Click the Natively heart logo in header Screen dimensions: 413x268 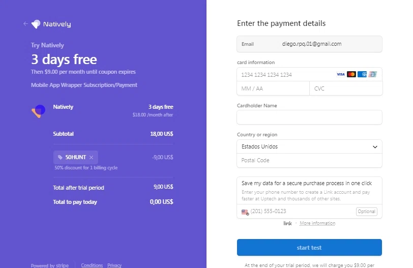36,24
